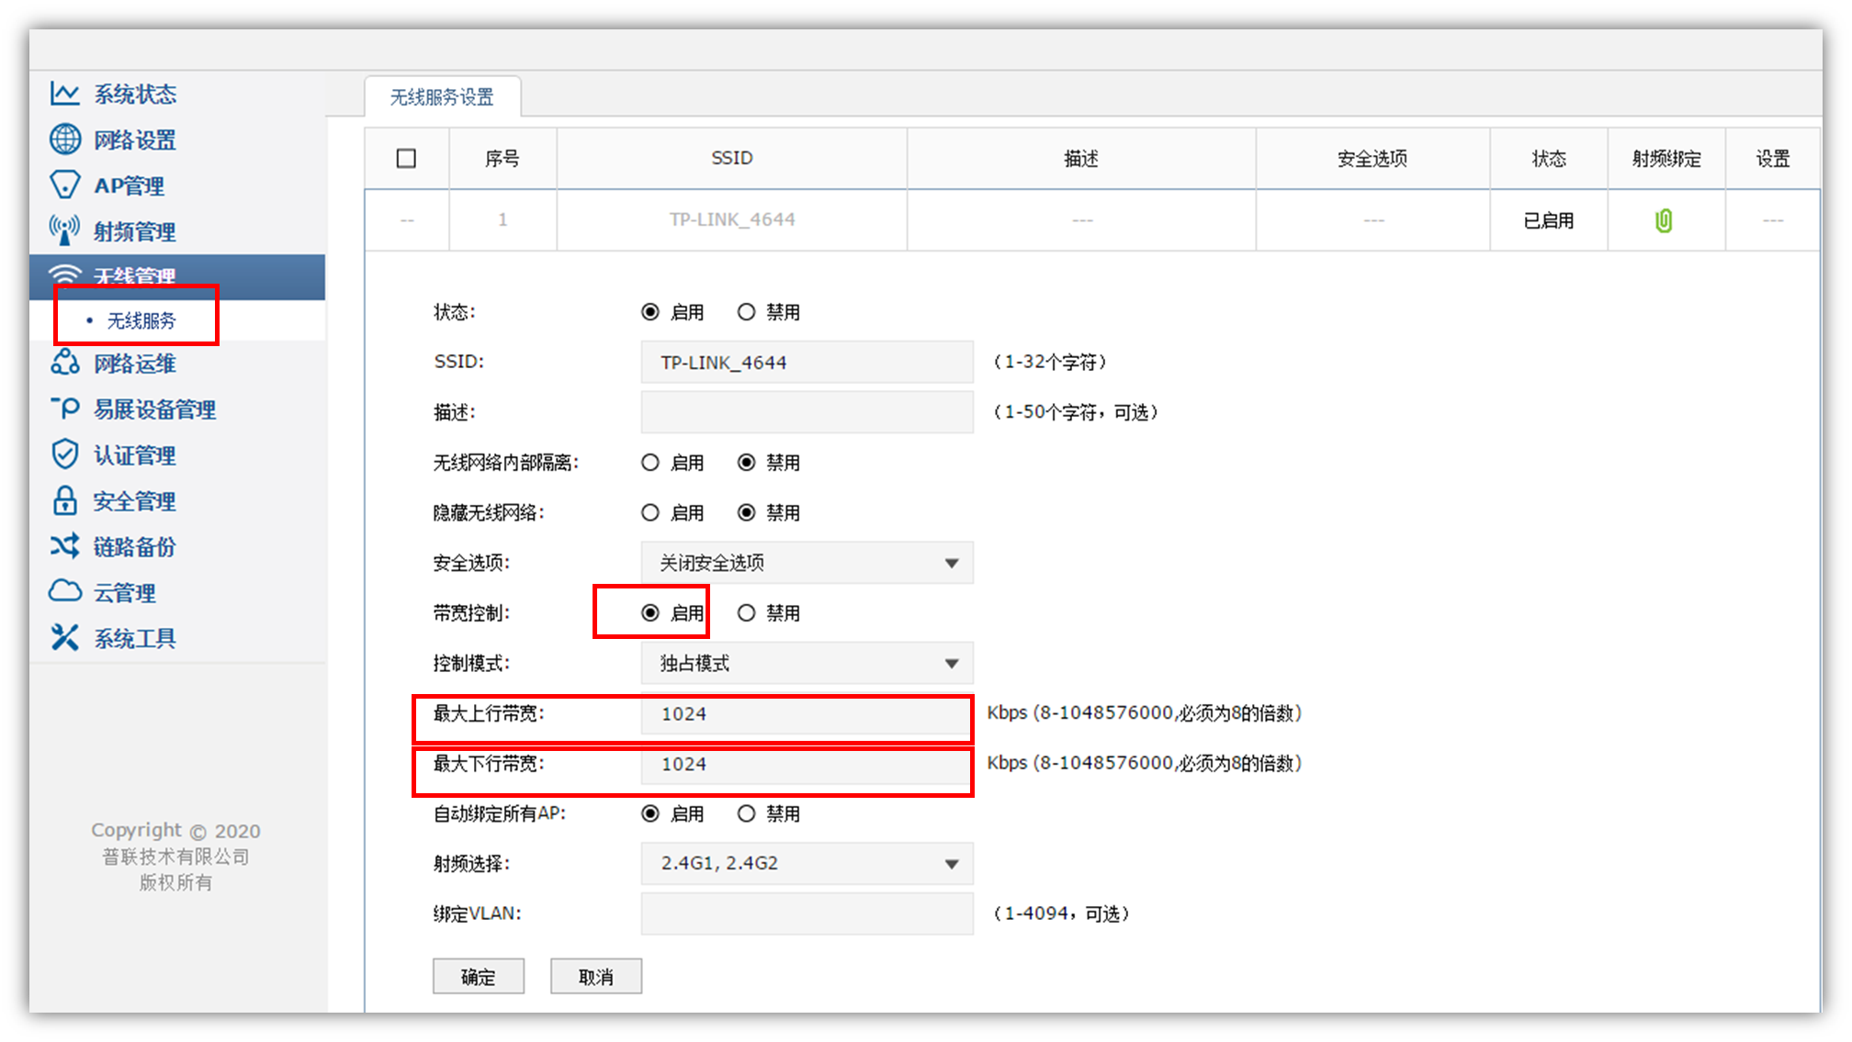Click 安全选项 column header
The height and width of the screenshot is (1042, 1852).
[x=1372, y=159]
